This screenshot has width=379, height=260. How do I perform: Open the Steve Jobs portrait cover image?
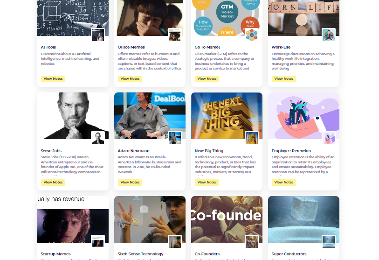[x=73, y=116]
